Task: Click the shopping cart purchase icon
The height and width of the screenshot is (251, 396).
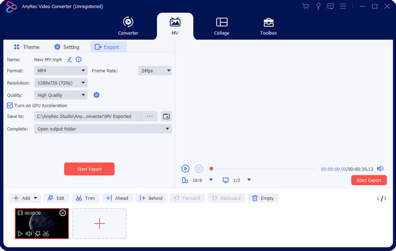Action: 306,7
